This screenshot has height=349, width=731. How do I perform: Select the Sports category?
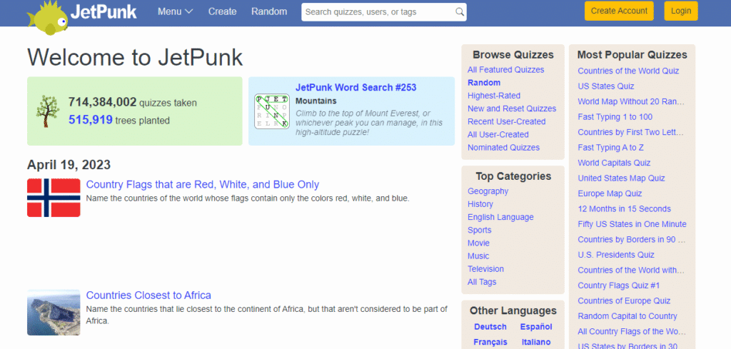pos(479,231)
